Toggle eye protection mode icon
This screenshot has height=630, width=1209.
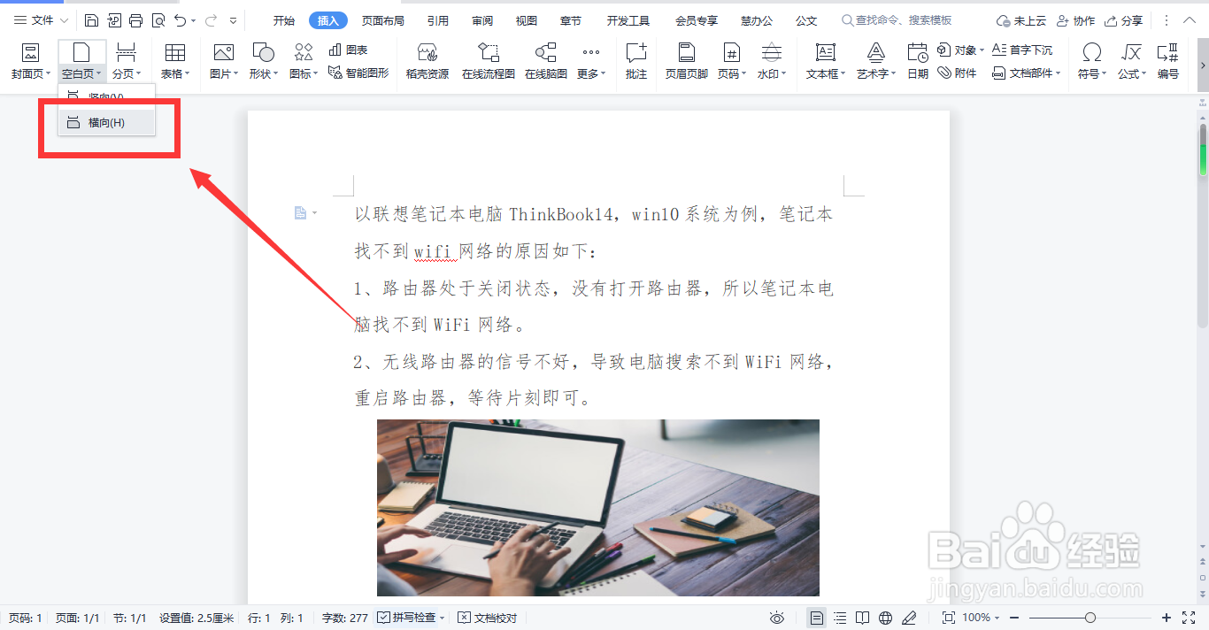[x=777, y=618]
